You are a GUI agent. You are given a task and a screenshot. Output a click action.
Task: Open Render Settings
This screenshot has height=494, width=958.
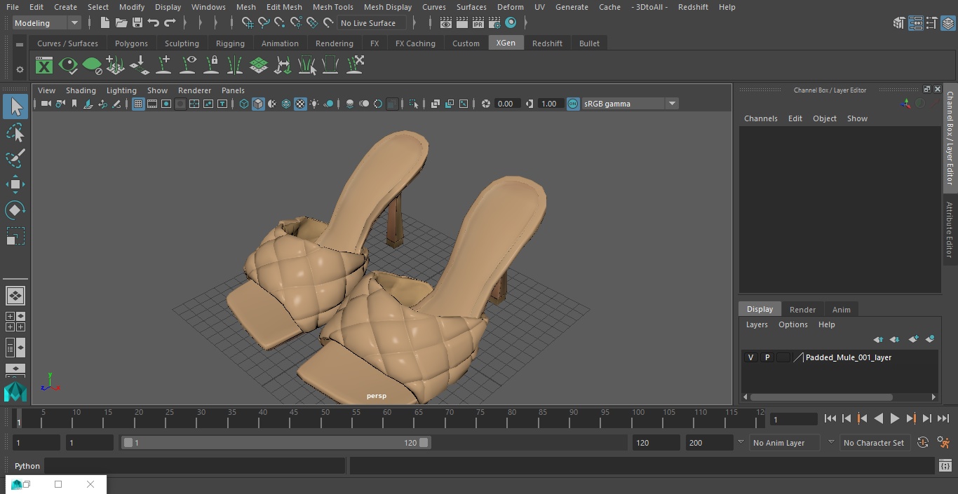pos(494,23)
